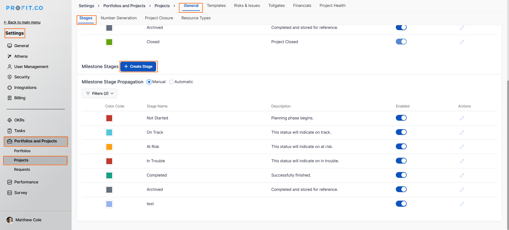
Task: Click edit pencil for At Risk stage
Action: click(x=462, y=147)
